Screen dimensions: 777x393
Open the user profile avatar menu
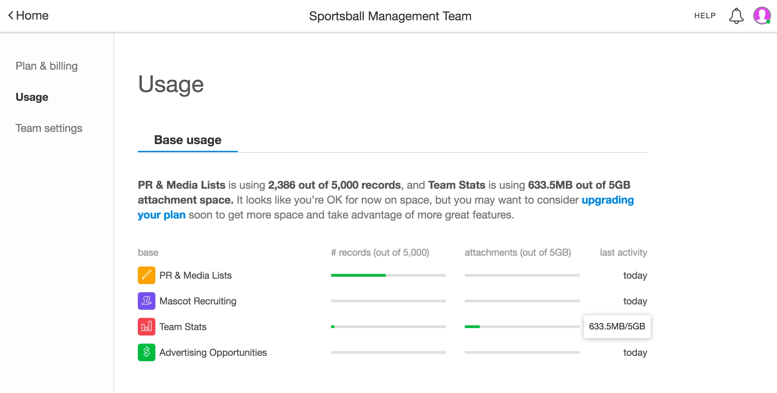click(762, 16)
